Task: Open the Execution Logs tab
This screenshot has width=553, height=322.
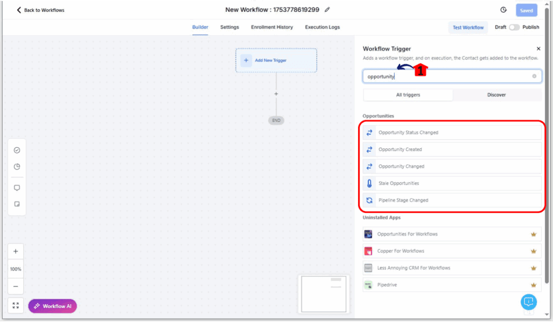Action: 322,27
